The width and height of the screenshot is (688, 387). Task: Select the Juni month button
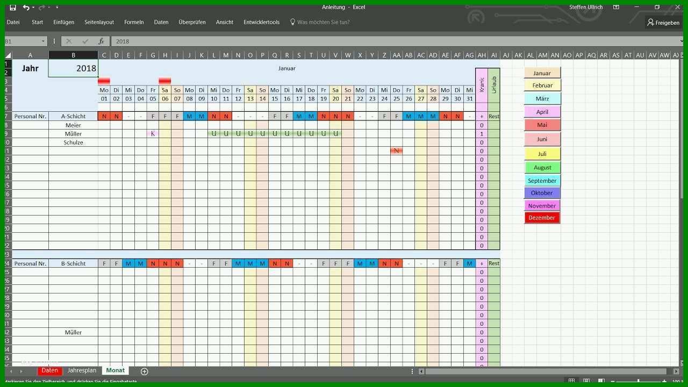tap(542, 139)
